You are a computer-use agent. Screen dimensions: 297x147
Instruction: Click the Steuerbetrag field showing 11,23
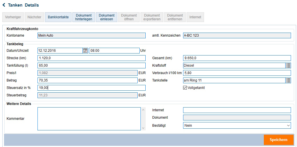tap(88, 95)
